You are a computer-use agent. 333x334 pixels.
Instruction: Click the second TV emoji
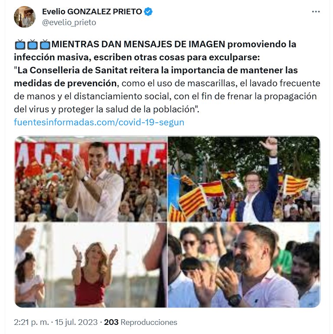33,45
